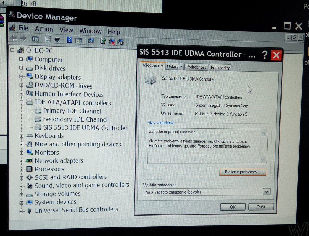Select the Všeobecné tab
Viewport: 309px width, 236px height.
pos(153,65)
